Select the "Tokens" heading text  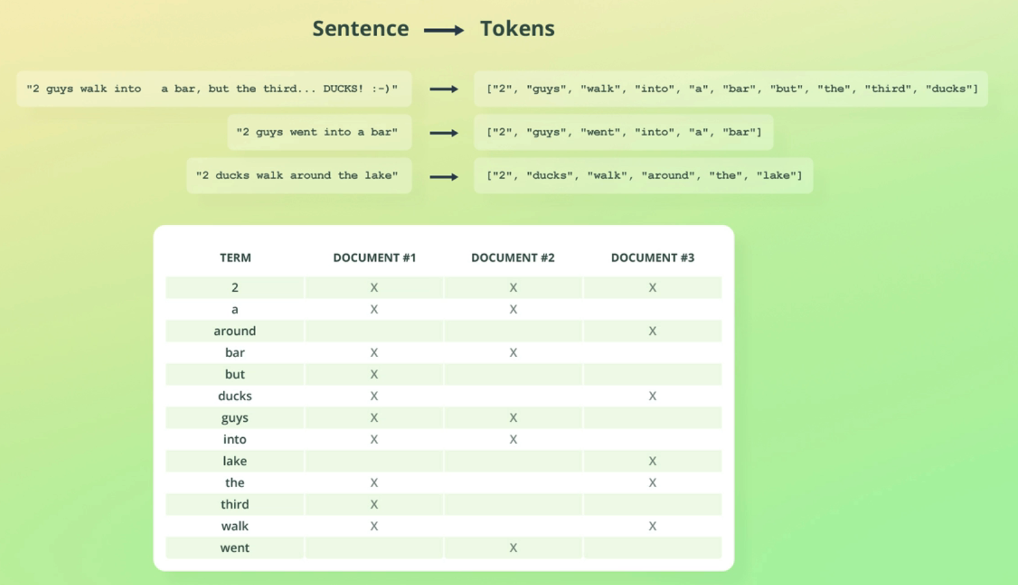click(517, 29)
